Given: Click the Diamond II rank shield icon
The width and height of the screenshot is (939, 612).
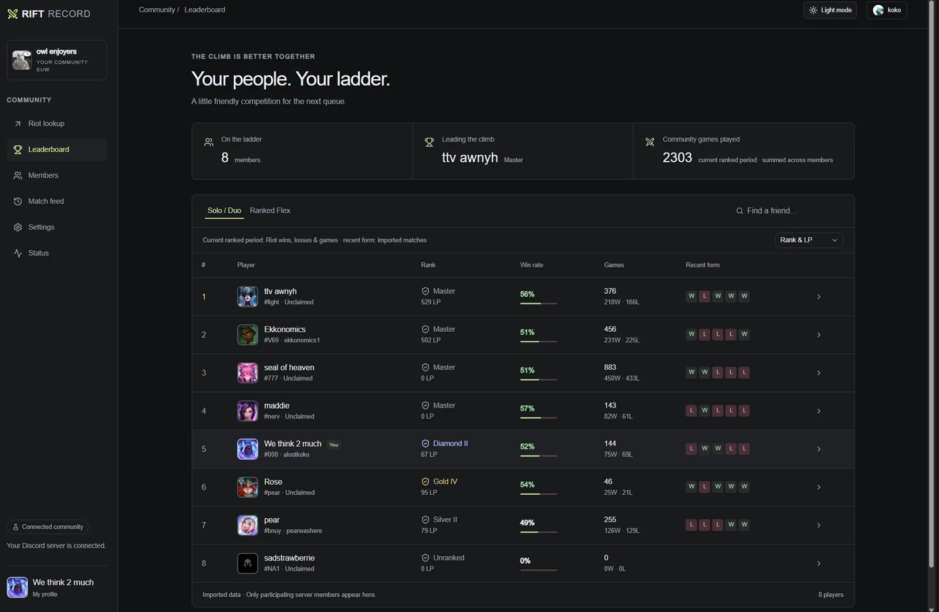Looking at the screenshot, I should (x=425, y=444).
